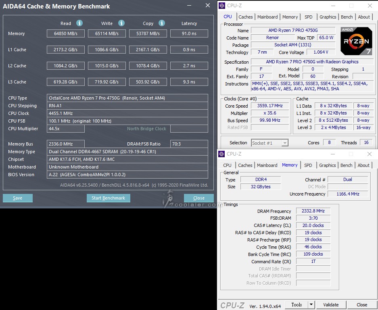Click the Memory Write value 65114 MB/s
The image size is (378, 310).
click(107, 33)
